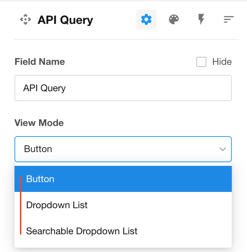Viewport: 247px width, 252px height.
Task: Click the View Mode label
Action: [39, 123]
